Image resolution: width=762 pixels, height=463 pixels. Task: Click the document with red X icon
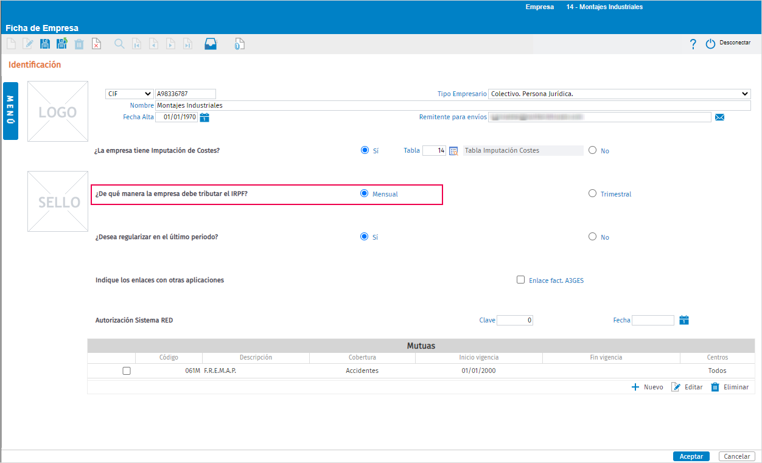(96, 44)
